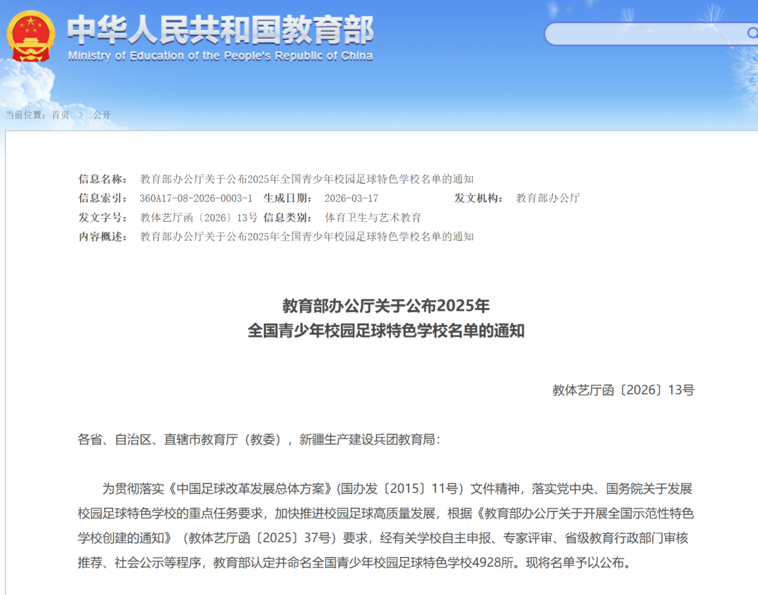Click the 中华人民共和国教育部 site title
Viewport: 758px width, 595px height.
pos(220,29)
